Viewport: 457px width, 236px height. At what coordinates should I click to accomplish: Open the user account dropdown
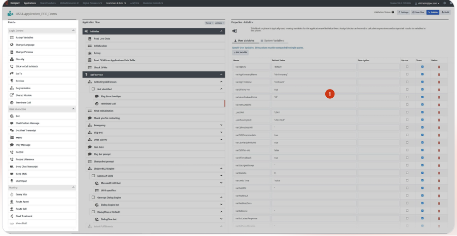click(x=427, y=3)
